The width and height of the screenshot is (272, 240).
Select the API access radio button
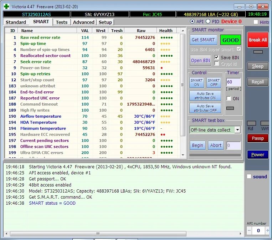click(192, 21)
